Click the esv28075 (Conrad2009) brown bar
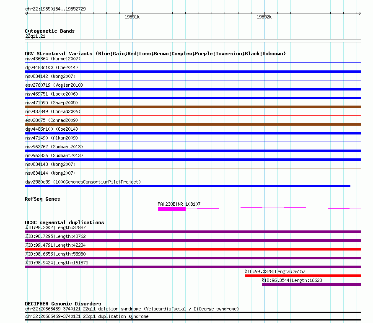This screenshot has width=373, height=323. point(193,124)
